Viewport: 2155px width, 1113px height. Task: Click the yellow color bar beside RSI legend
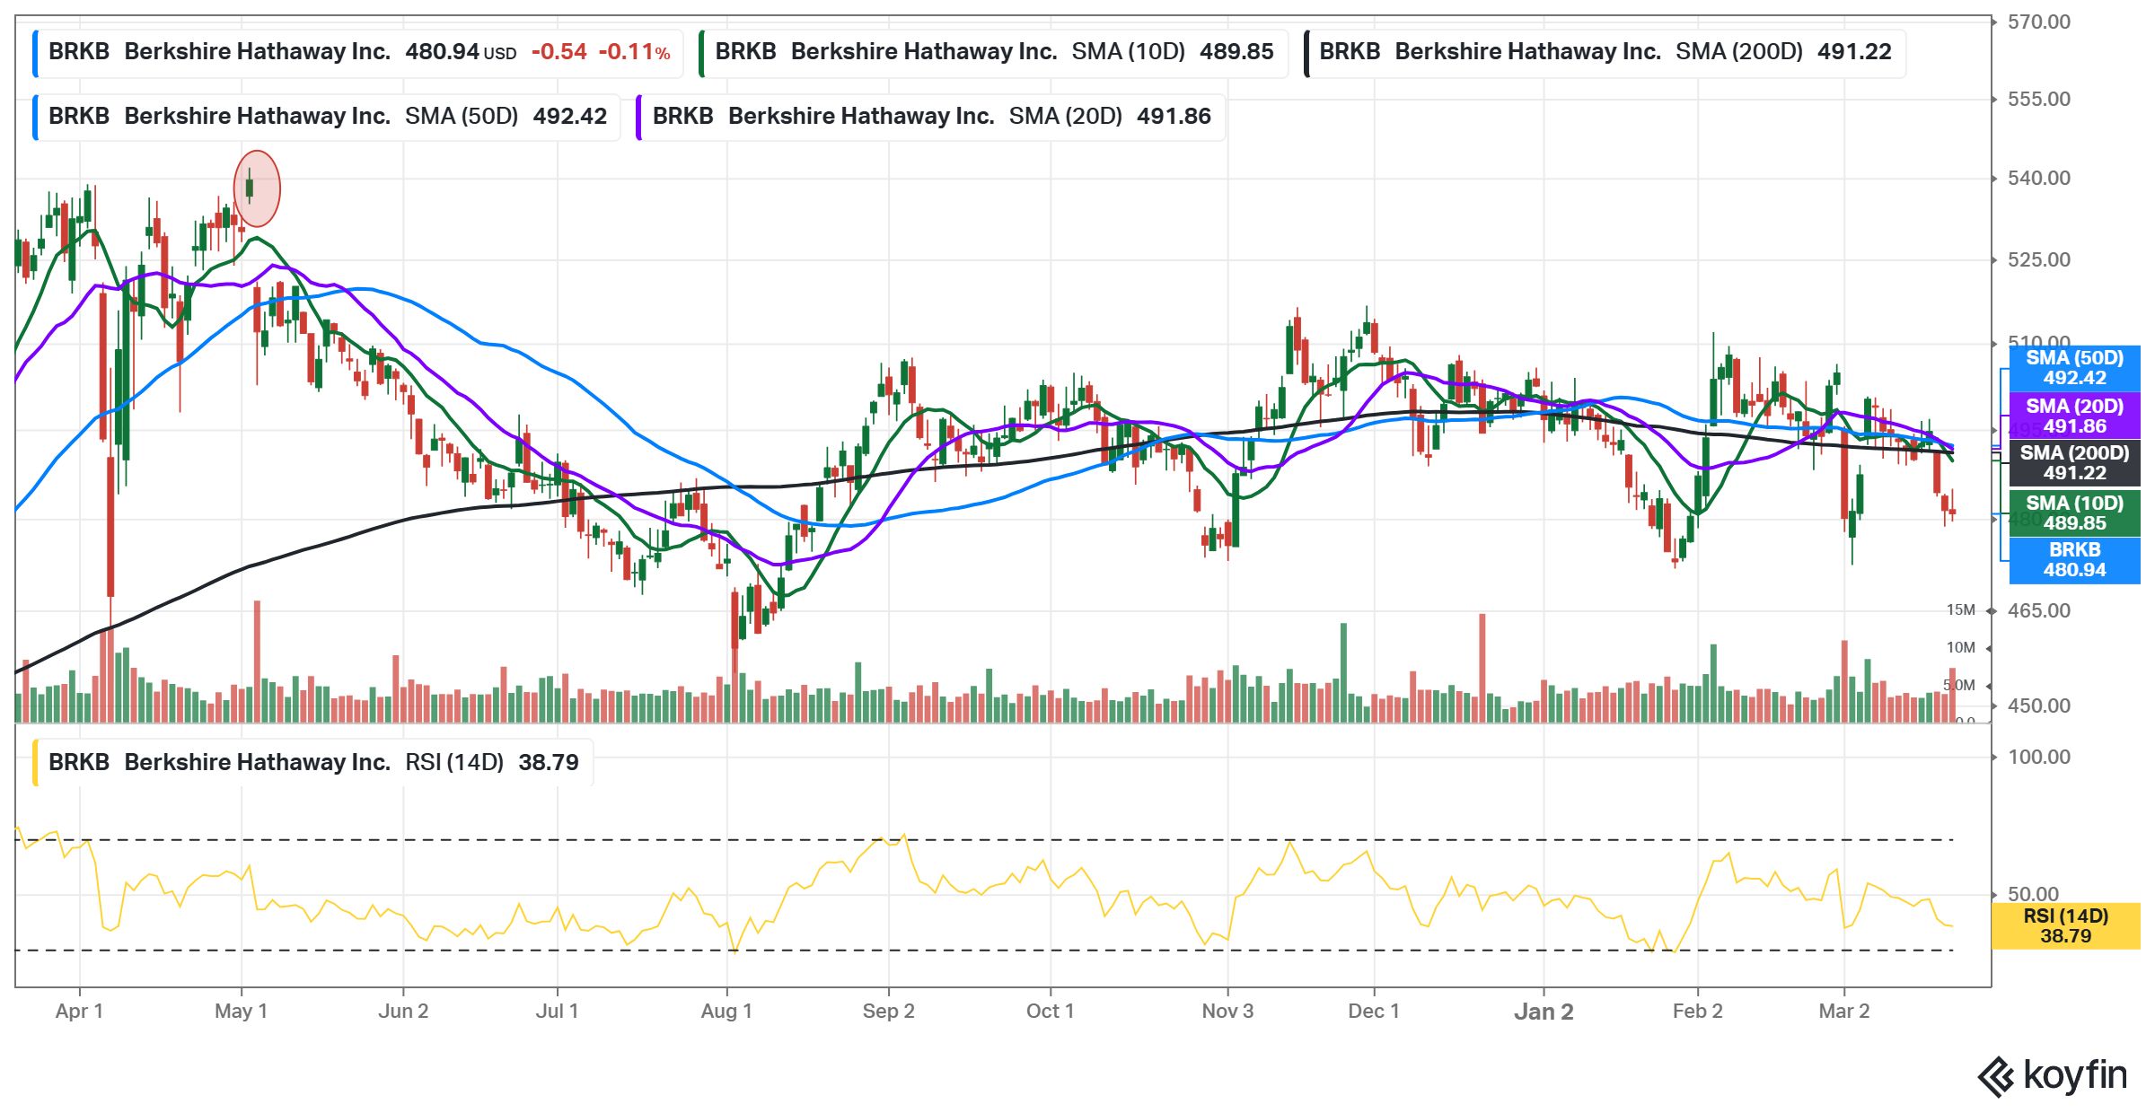pos(35,763)
